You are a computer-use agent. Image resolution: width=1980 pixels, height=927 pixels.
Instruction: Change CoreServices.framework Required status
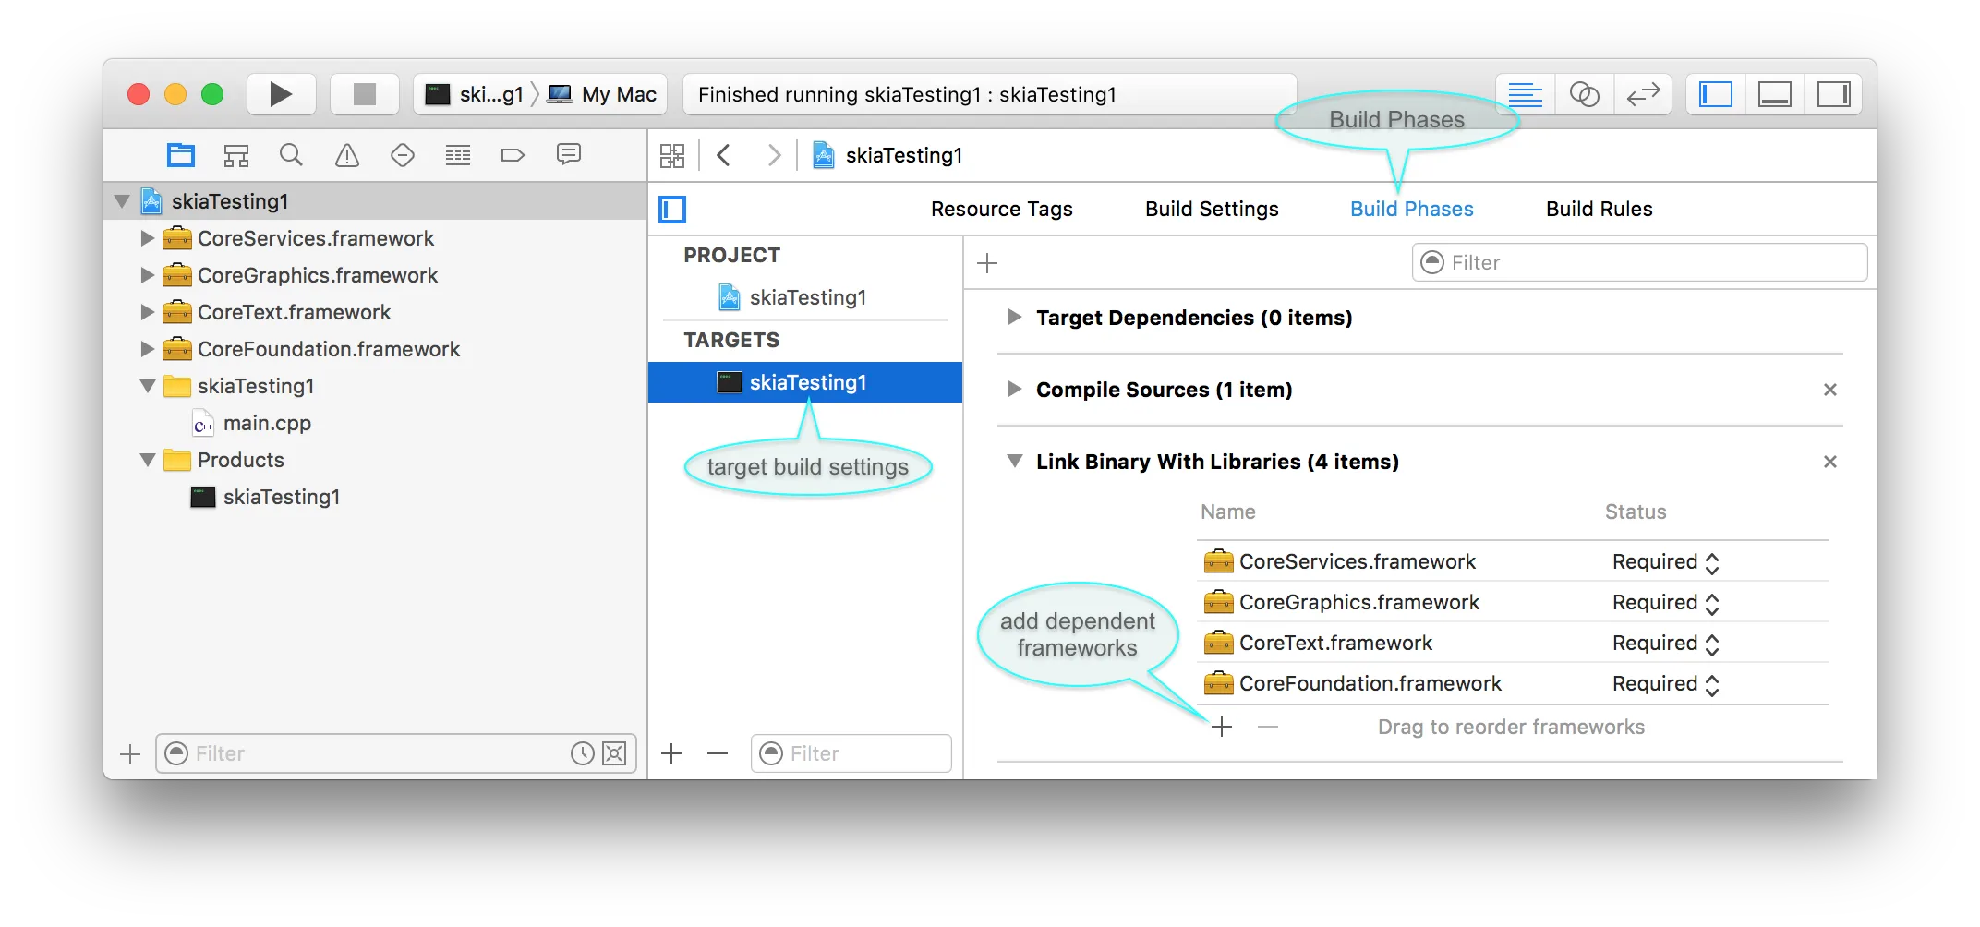1666,562
